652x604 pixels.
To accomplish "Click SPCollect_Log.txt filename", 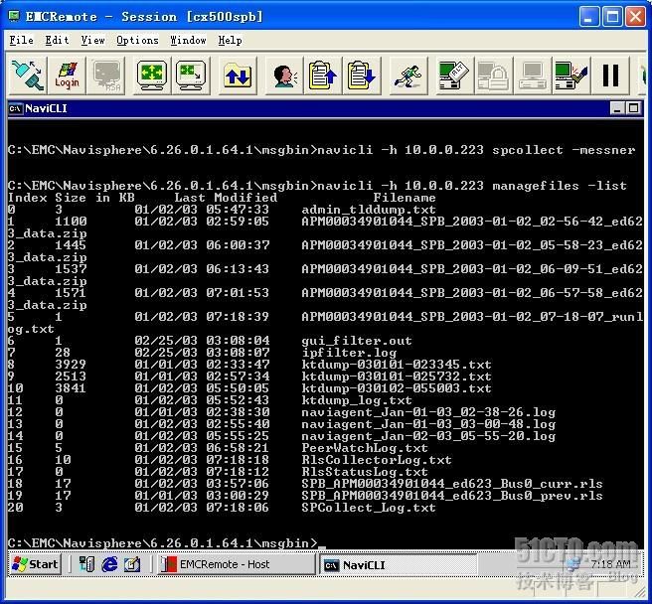I will (369, 508).
